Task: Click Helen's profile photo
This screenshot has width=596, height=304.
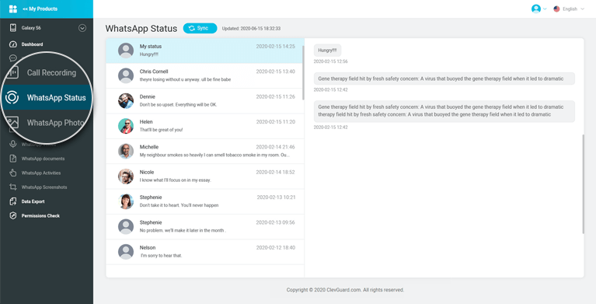Action: pos(126,126)
